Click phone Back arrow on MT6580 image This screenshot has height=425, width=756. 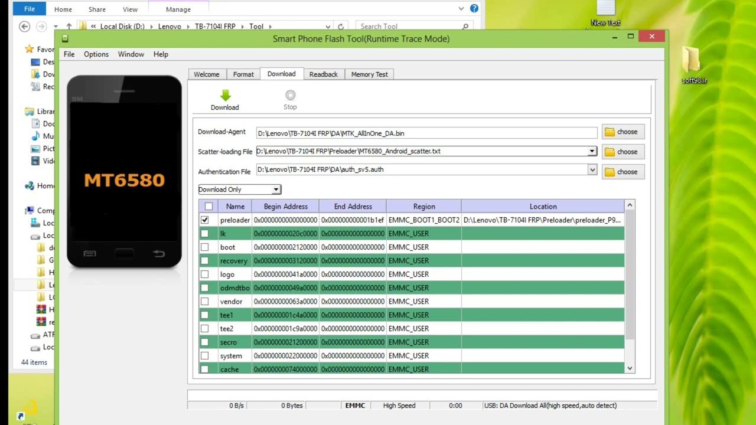158,254
